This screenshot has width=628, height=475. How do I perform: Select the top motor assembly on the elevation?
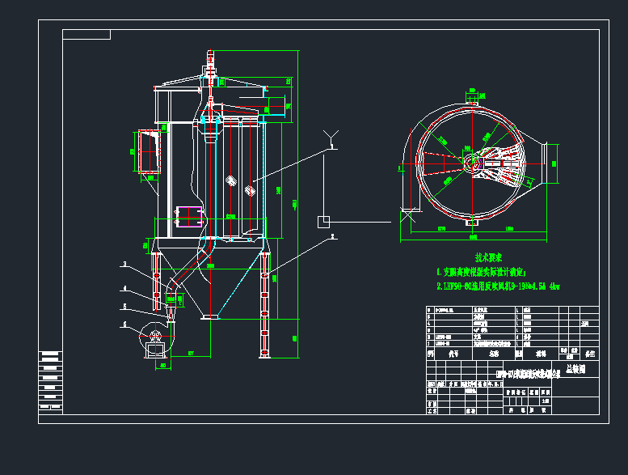212,66
